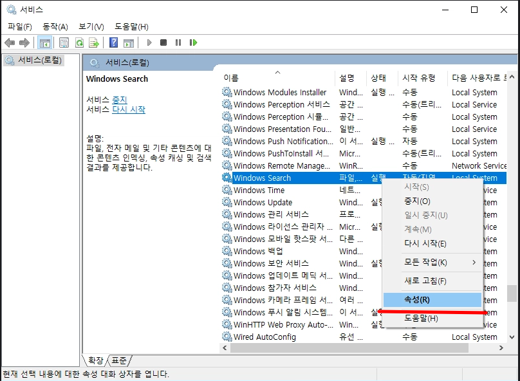Choose 다시 시작(E) in the context menu

point(432,244)
